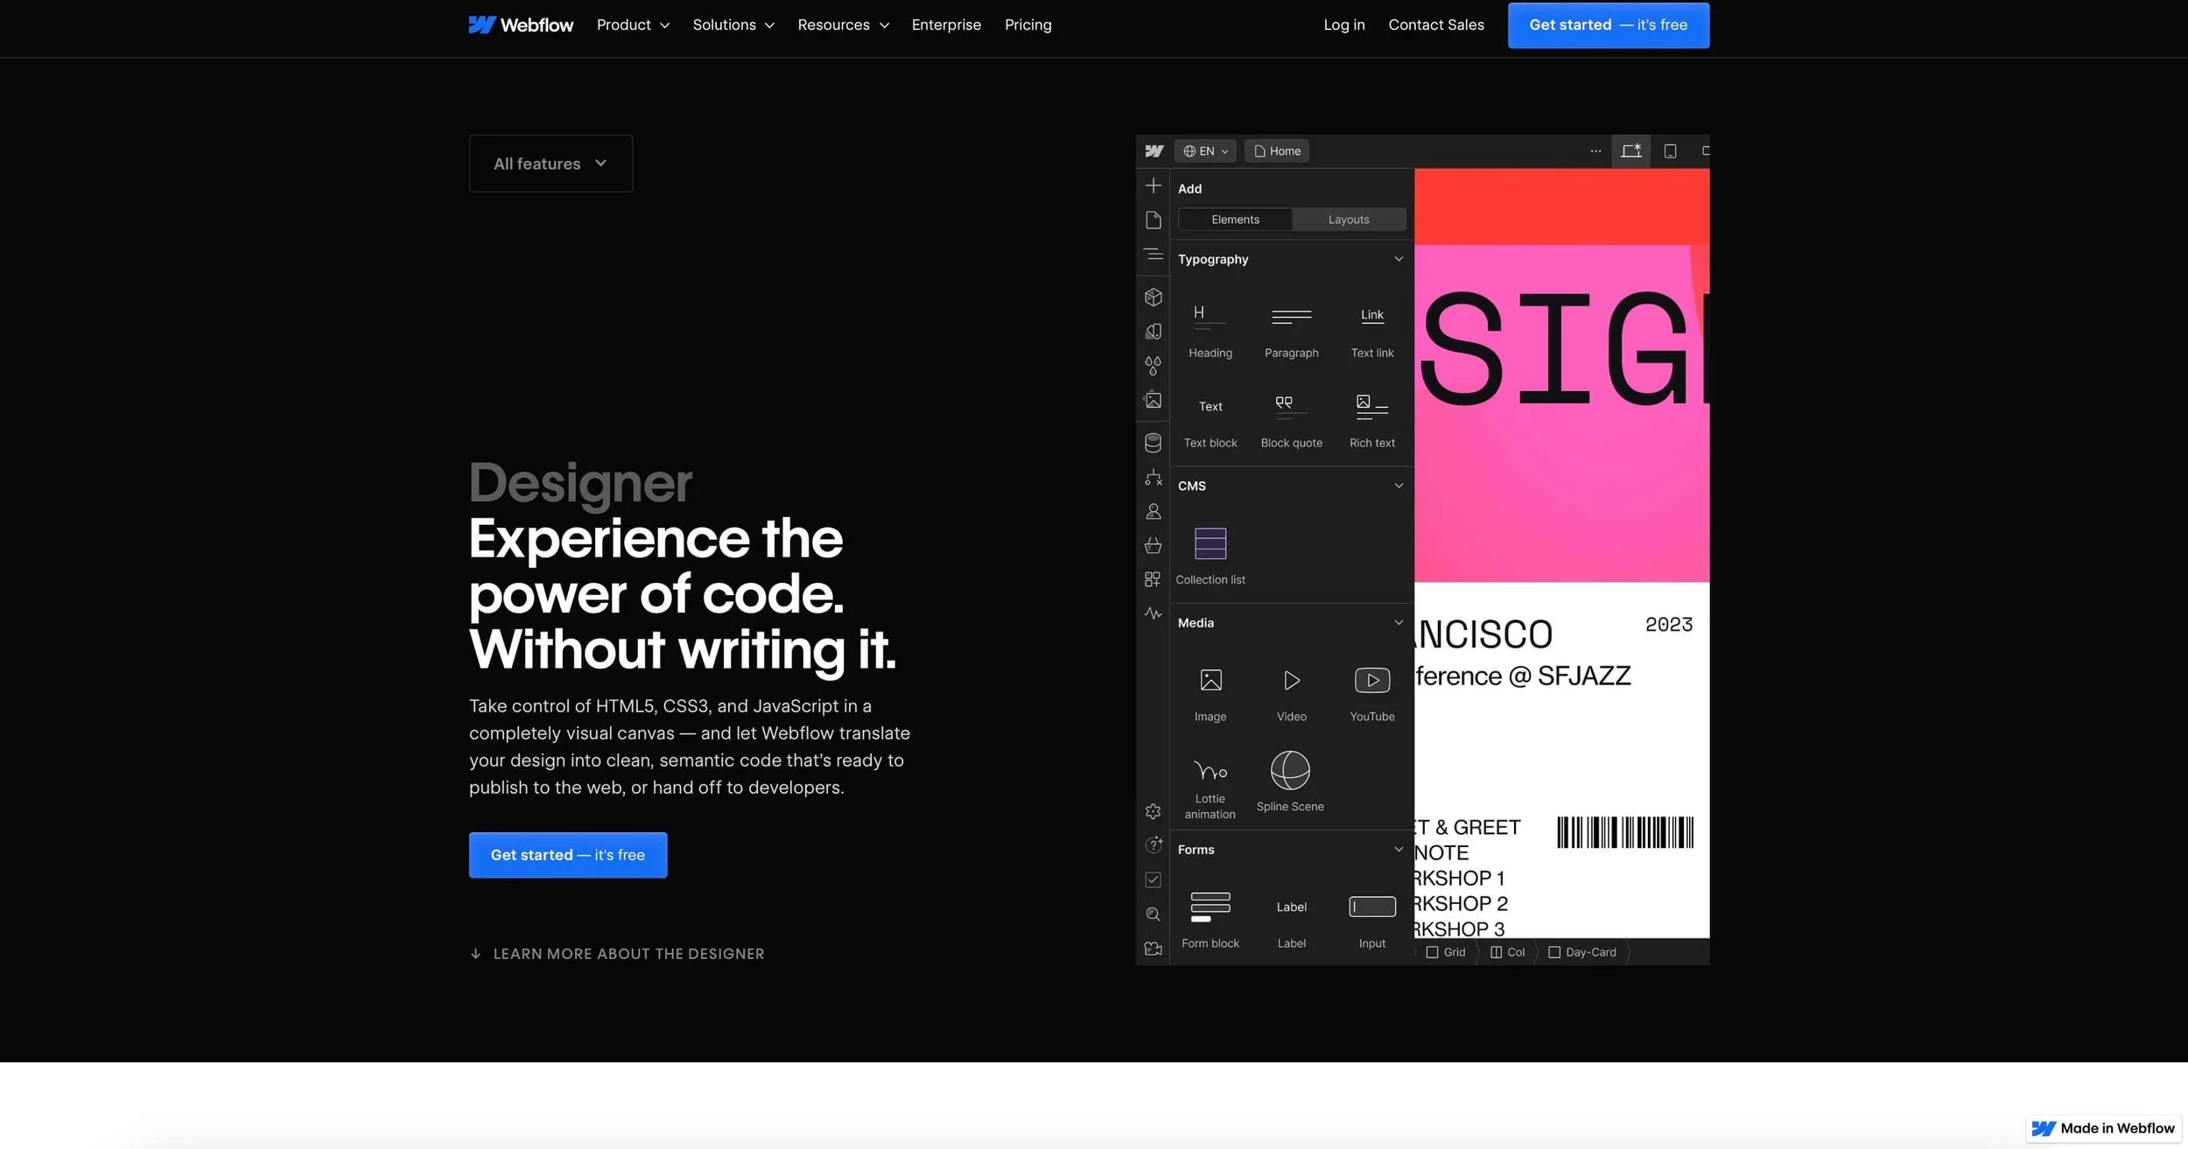Collapse the Typography section

tap(1398, 259)
